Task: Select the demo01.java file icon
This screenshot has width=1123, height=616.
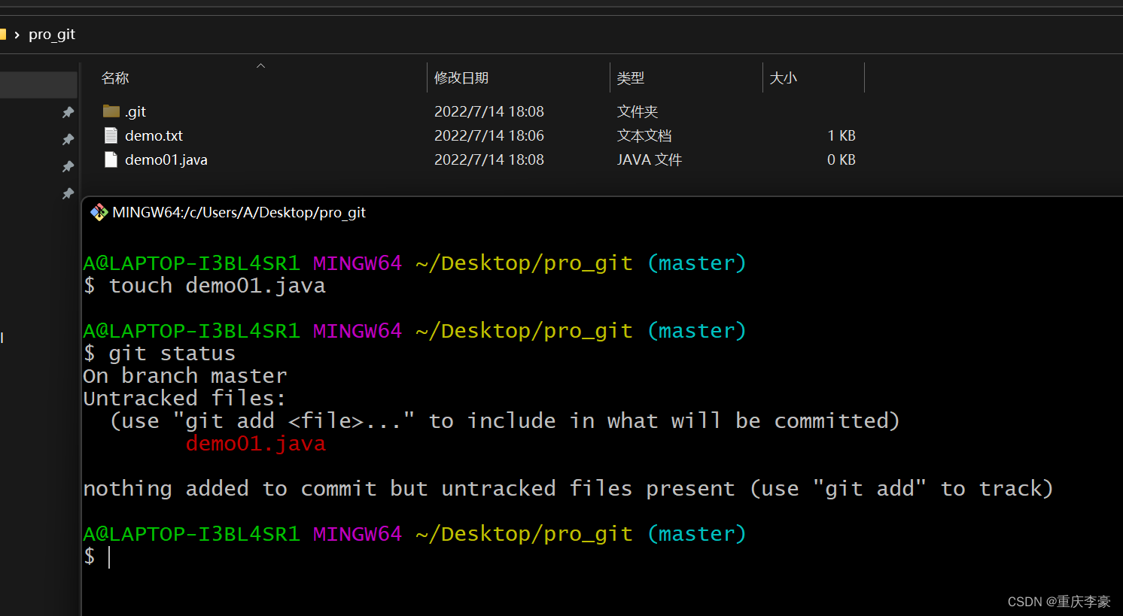Action: pyautogui.click(x=111, y=159)
